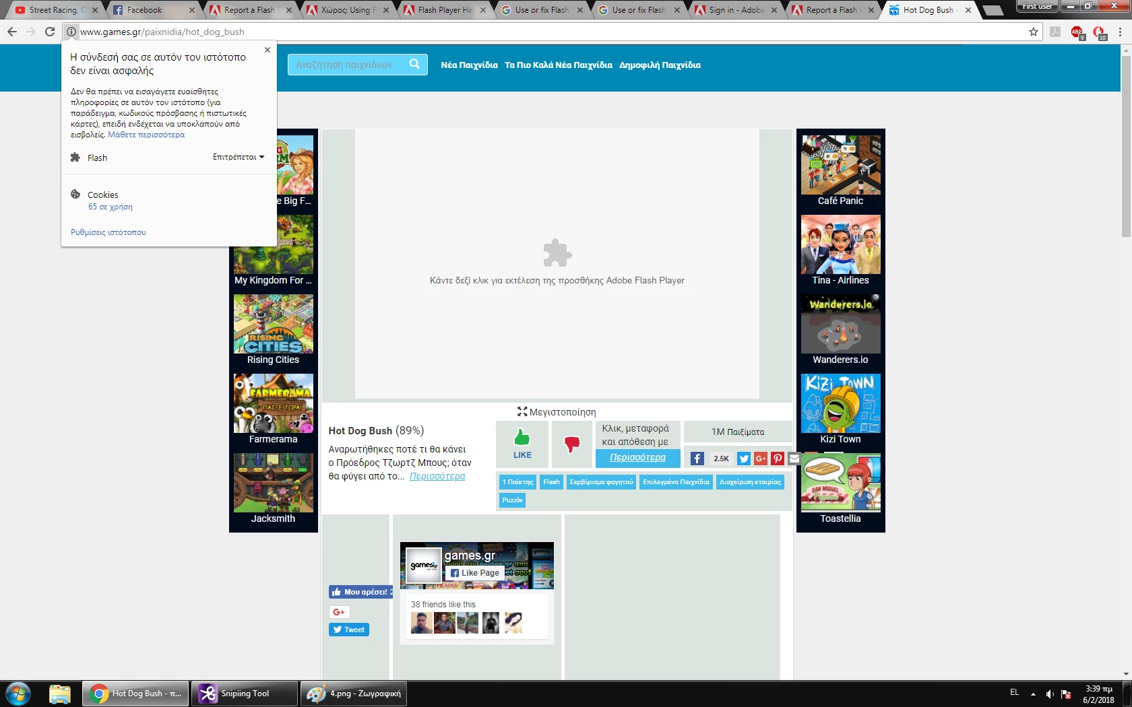This screenshot has height=707, width=1132.
Task: Click the 'Tweet' button
Action: 349,630
